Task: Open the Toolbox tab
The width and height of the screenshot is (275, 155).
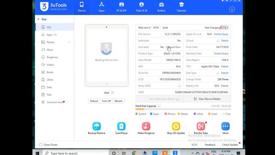Action: coord(161,7)
